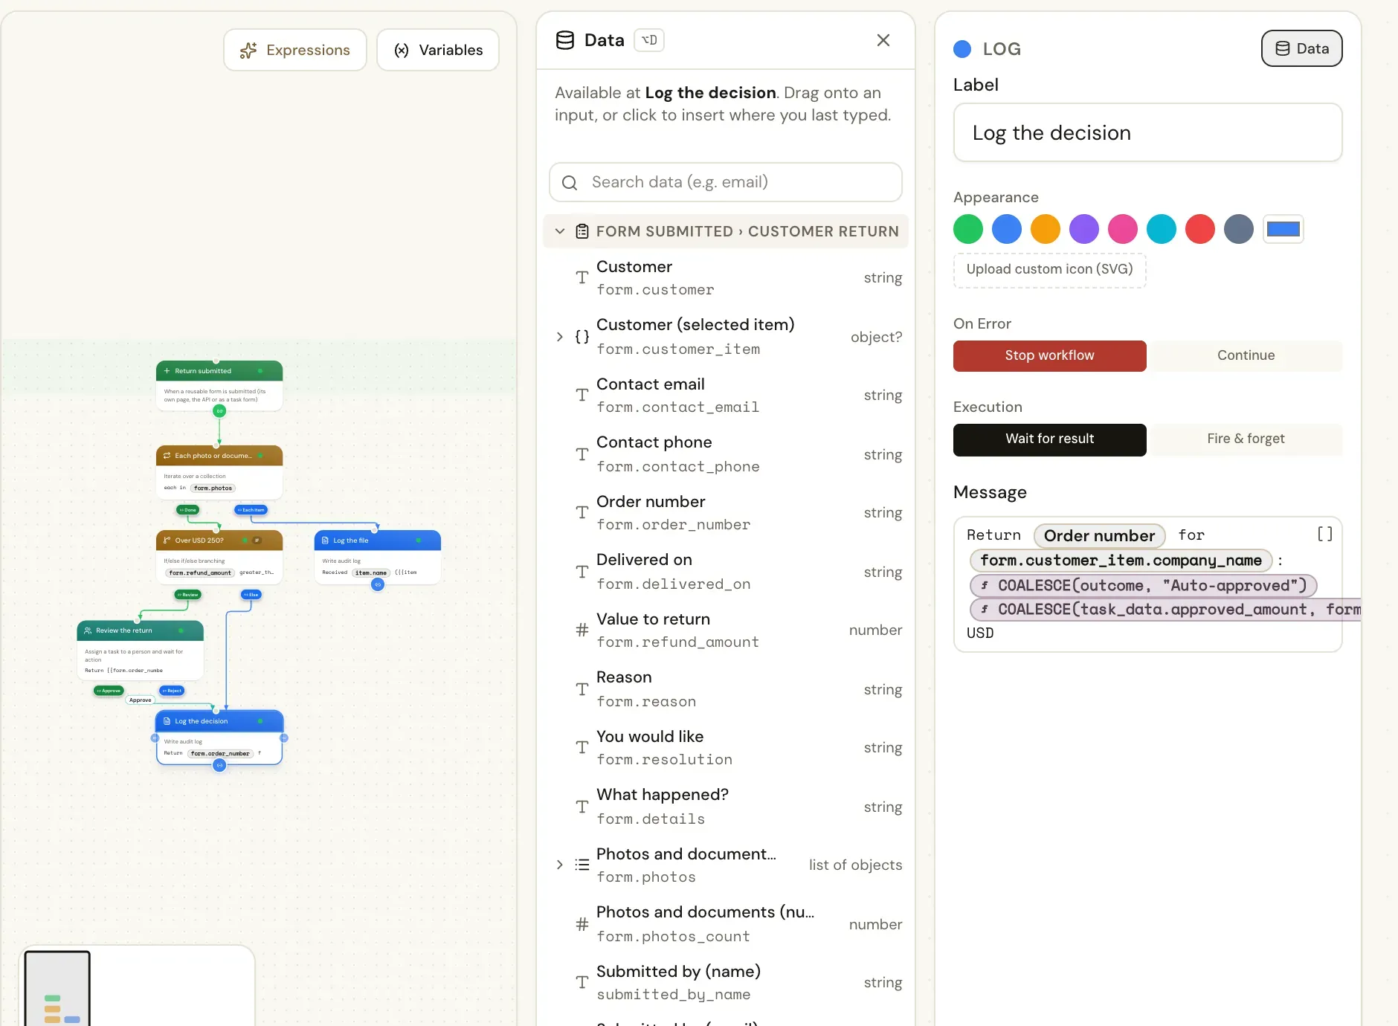1398x1026 pixels.
Task: Click the hash icon beside Photos and documents count
Action: [582, 924]
